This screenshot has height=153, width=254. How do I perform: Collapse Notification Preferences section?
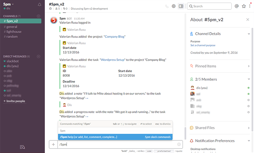[249, 141]
